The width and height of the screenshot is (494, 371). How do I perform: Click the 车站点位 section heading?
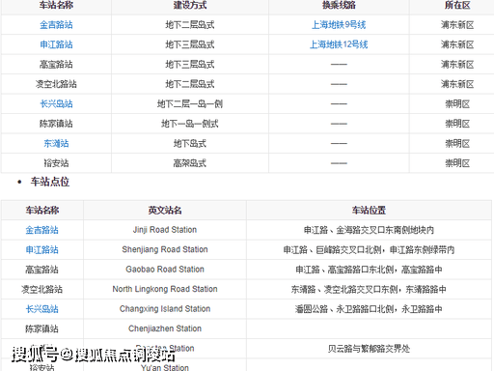pos(50,182)
